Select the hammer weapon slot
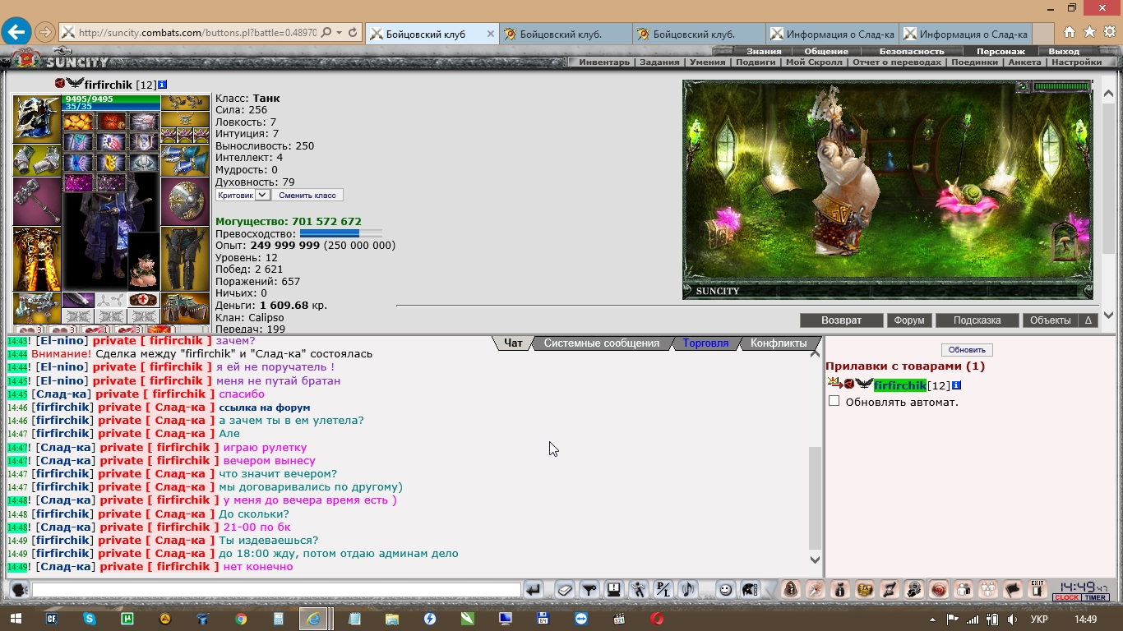Image resolution: width=1123 pixels, height=631 pixels. [x=36, y=201]
